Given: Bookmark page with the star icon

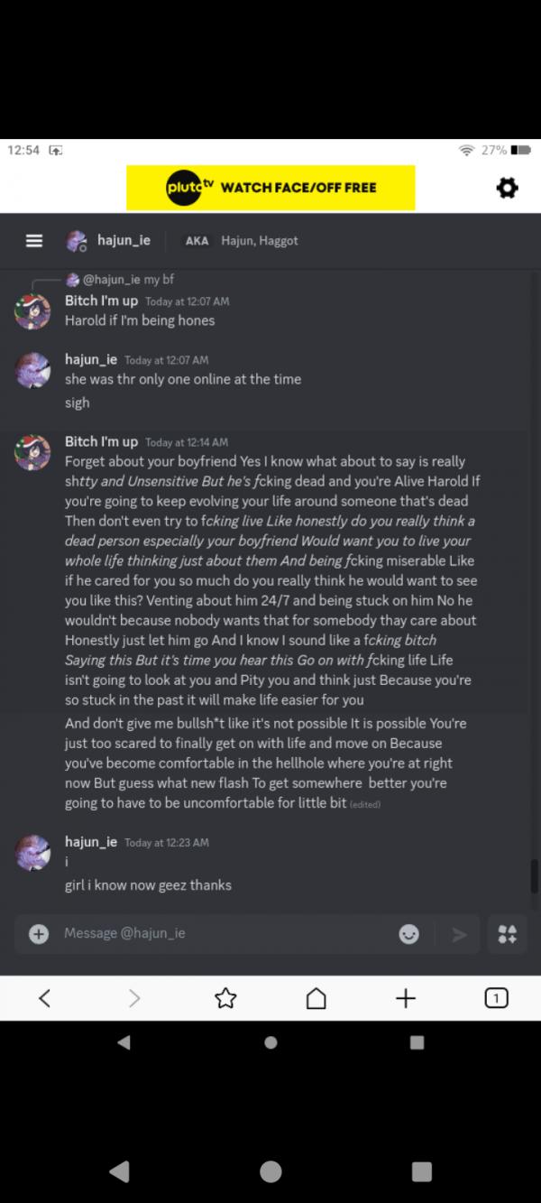Looking at the screenshot, I should point(225,997).
